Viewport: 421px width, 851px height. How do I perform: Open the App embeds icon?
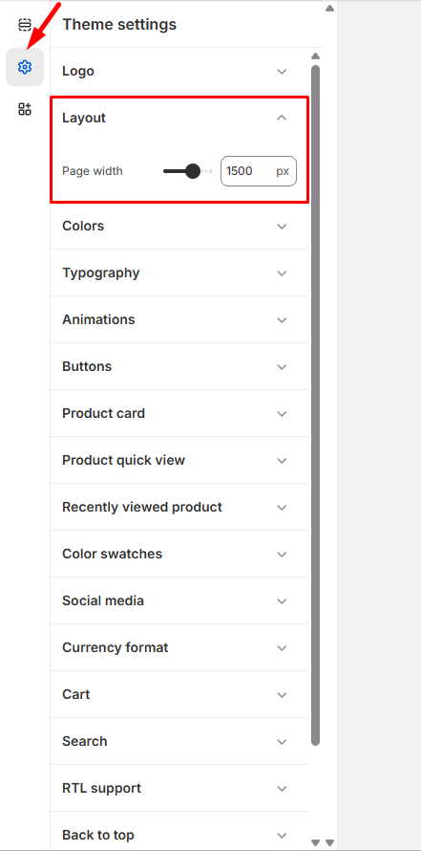click(x=25, y=109)
